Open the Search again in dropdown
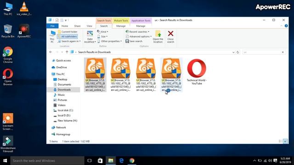Image resolution: width=294 pixels, height=165 pixels. [69, 41]
